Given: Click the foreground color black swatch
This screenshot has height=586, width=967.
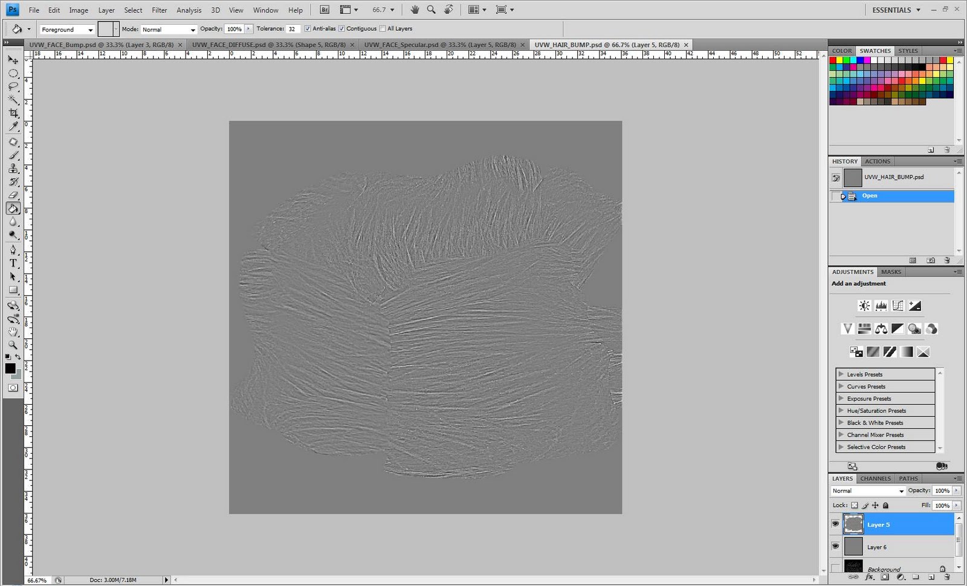Looking at the screenshot, I should [10, 368].
